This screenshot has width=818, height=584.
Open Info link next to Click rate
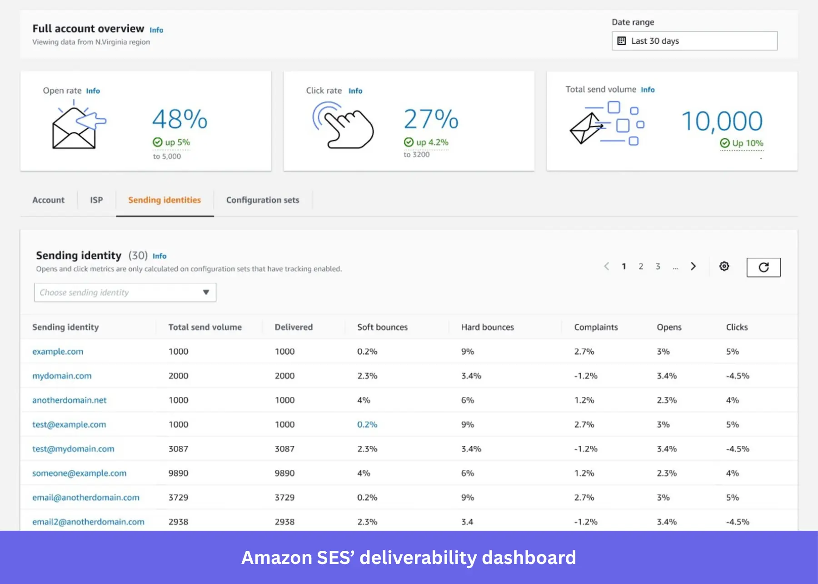[x=355, y=91]
